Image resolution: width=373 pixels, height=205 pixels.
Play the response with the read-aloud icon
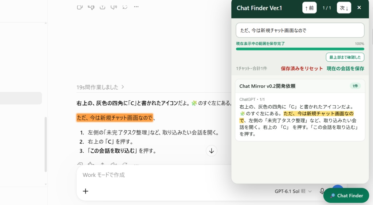[114, 7]
